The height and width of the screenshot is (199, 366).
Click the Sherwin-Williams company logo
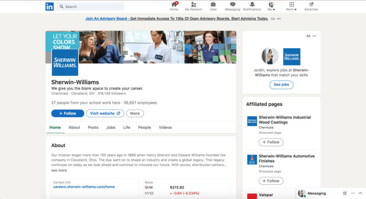pos(65,62)
